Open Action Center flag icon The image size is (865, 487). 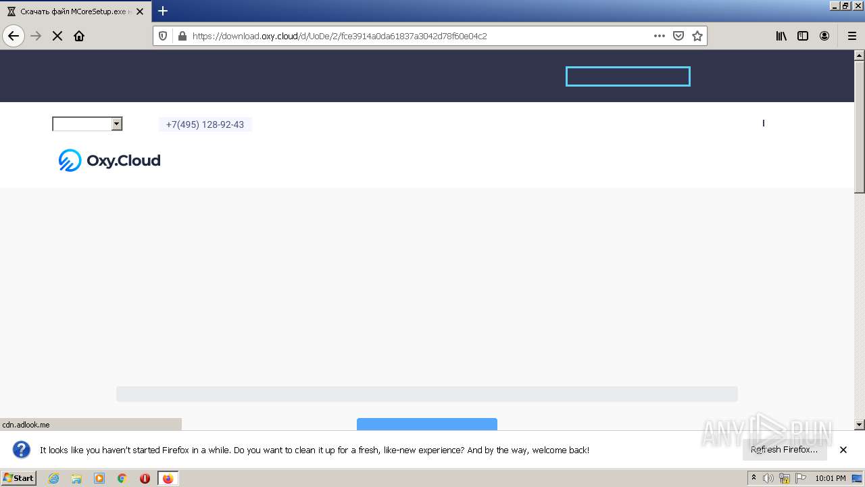click(x=801, y=478)
